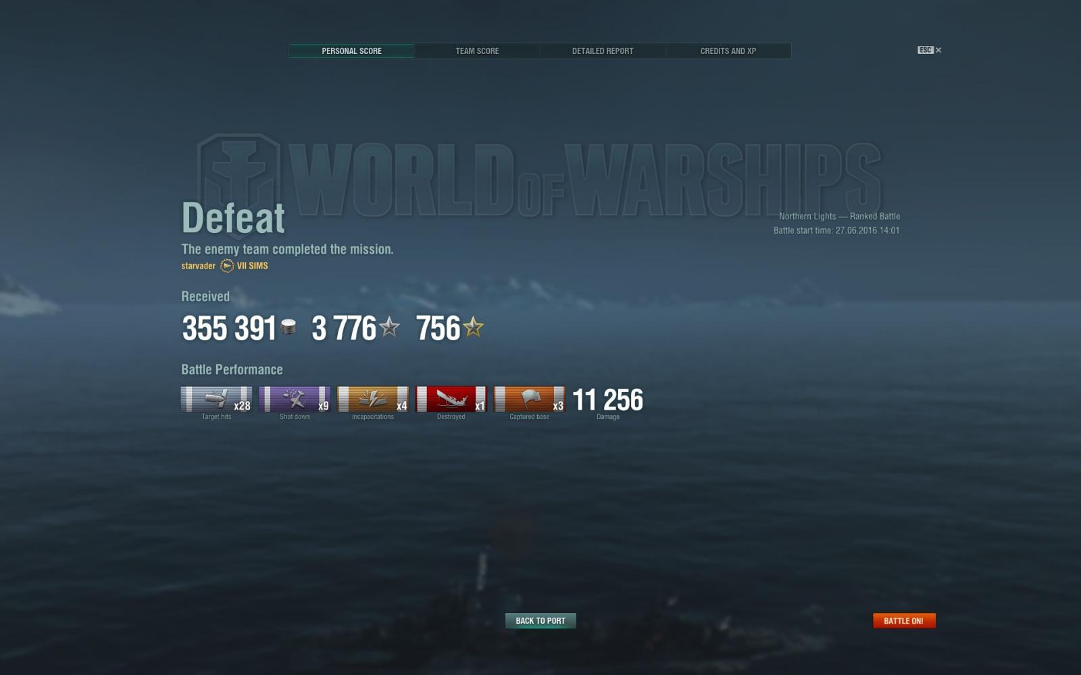Click the destroyer class icon beside VII SIMS

tap(227, 266)
